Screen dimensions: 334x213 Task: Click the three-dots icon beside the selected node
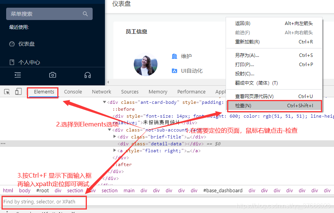click(3, 143)
